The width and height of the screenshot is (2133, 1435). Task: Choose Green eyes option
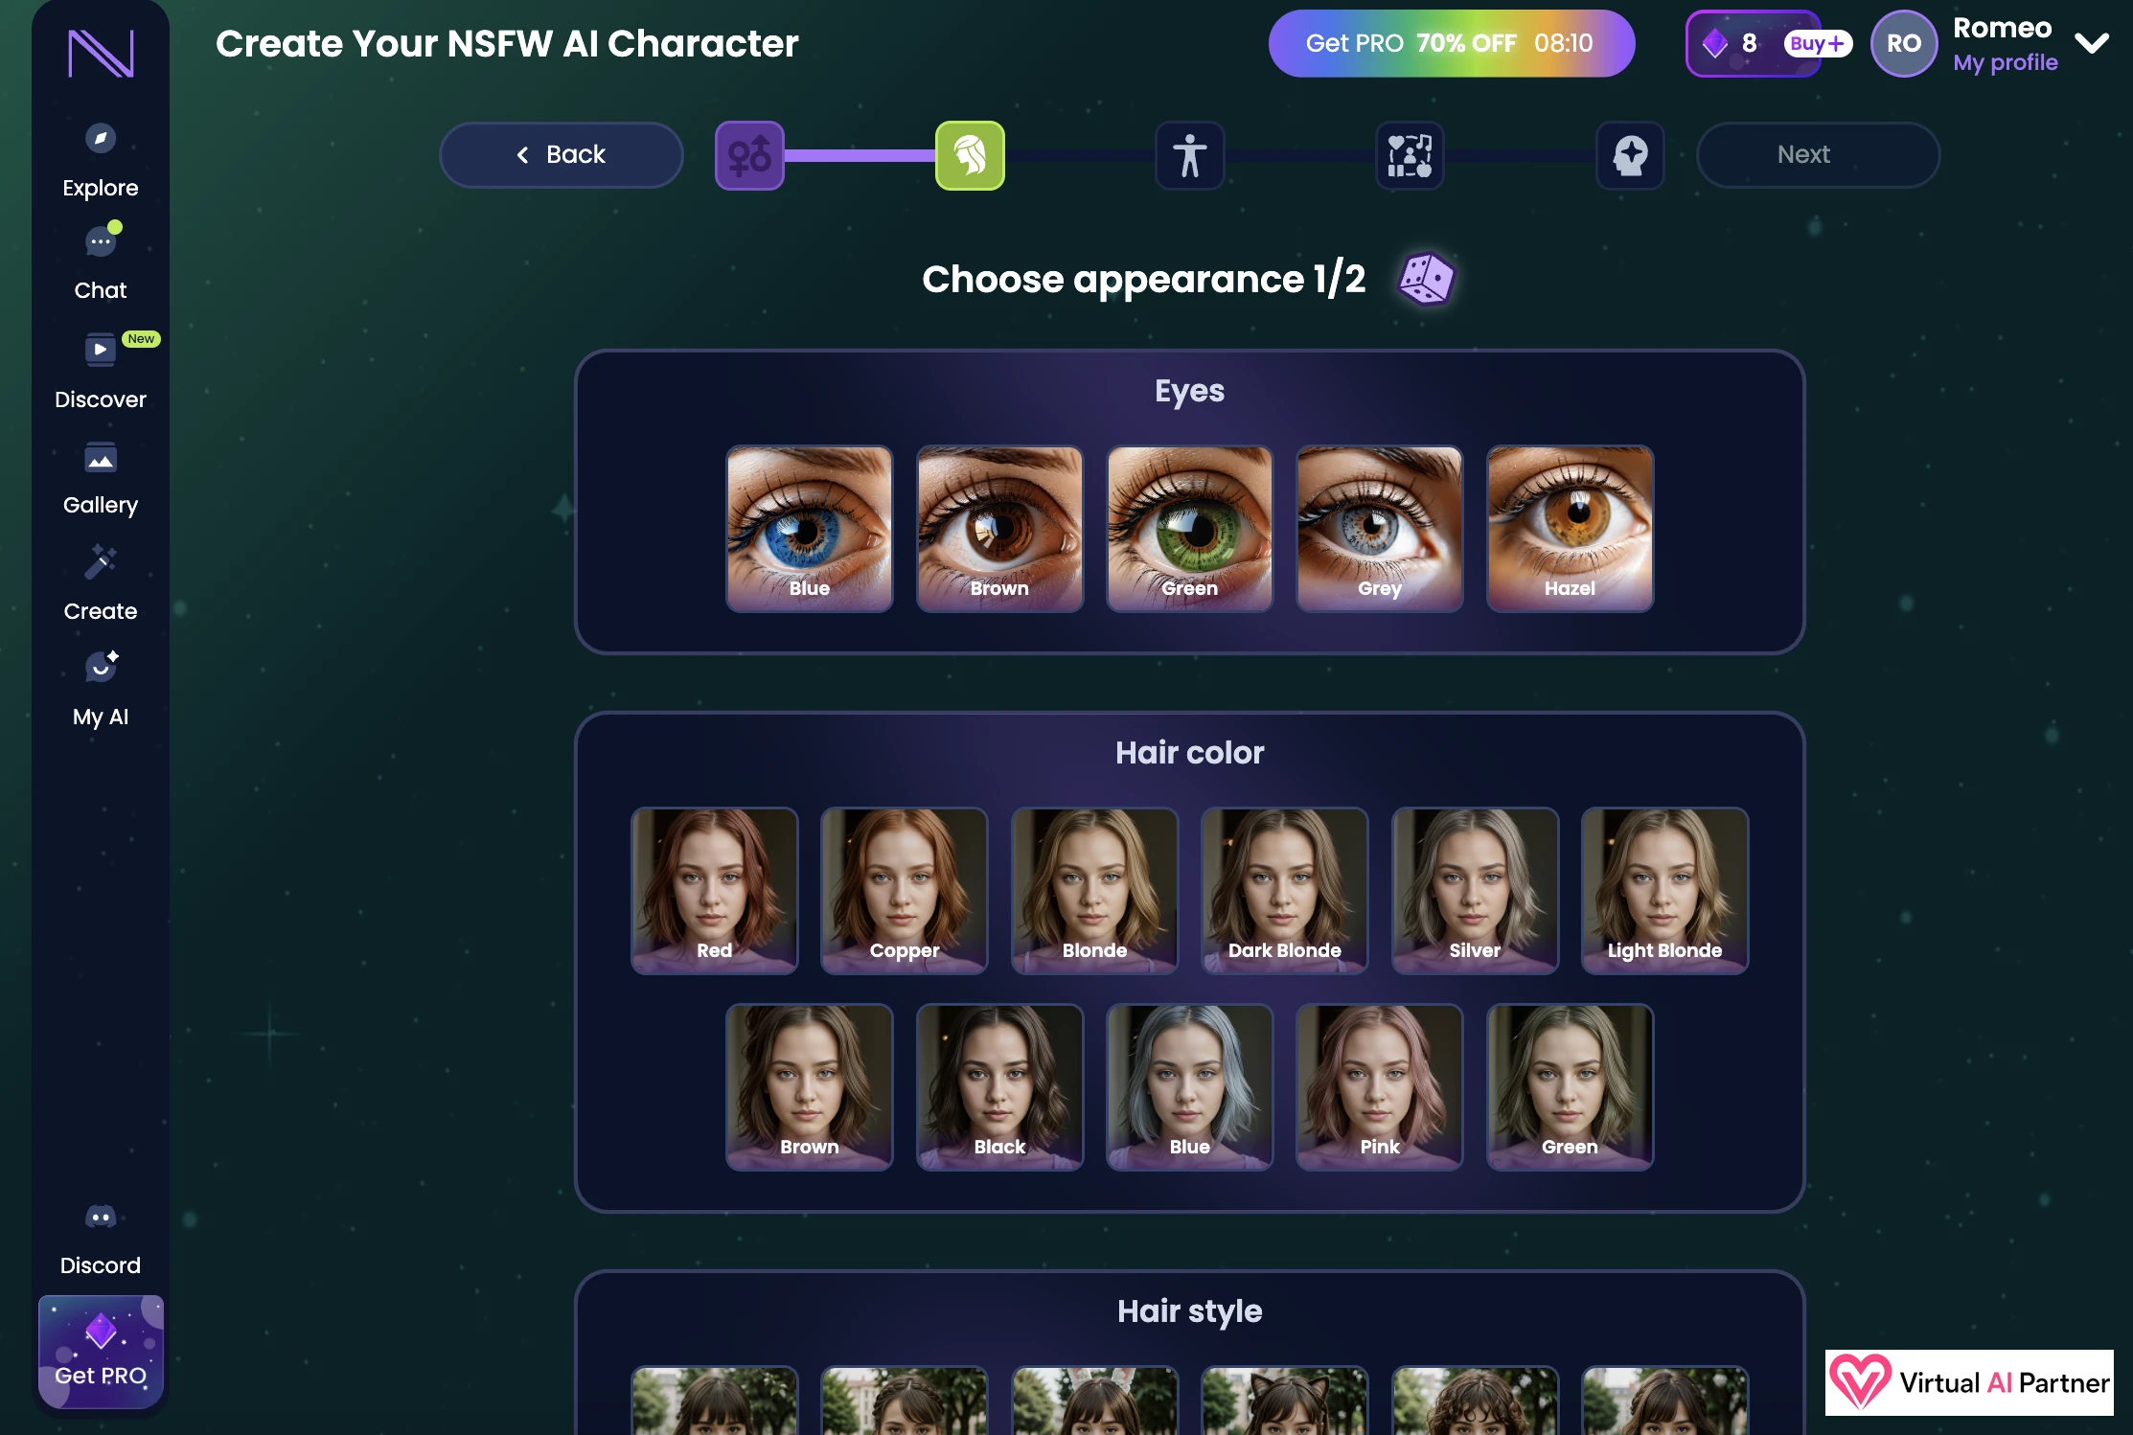(1190, 529)
